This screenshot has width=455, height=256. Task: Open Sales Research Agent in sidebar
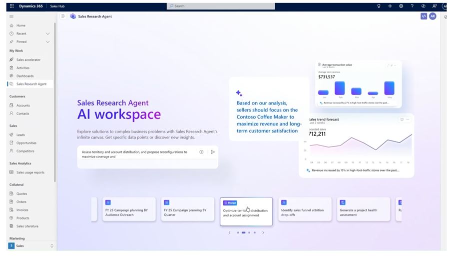click(30, 84)
